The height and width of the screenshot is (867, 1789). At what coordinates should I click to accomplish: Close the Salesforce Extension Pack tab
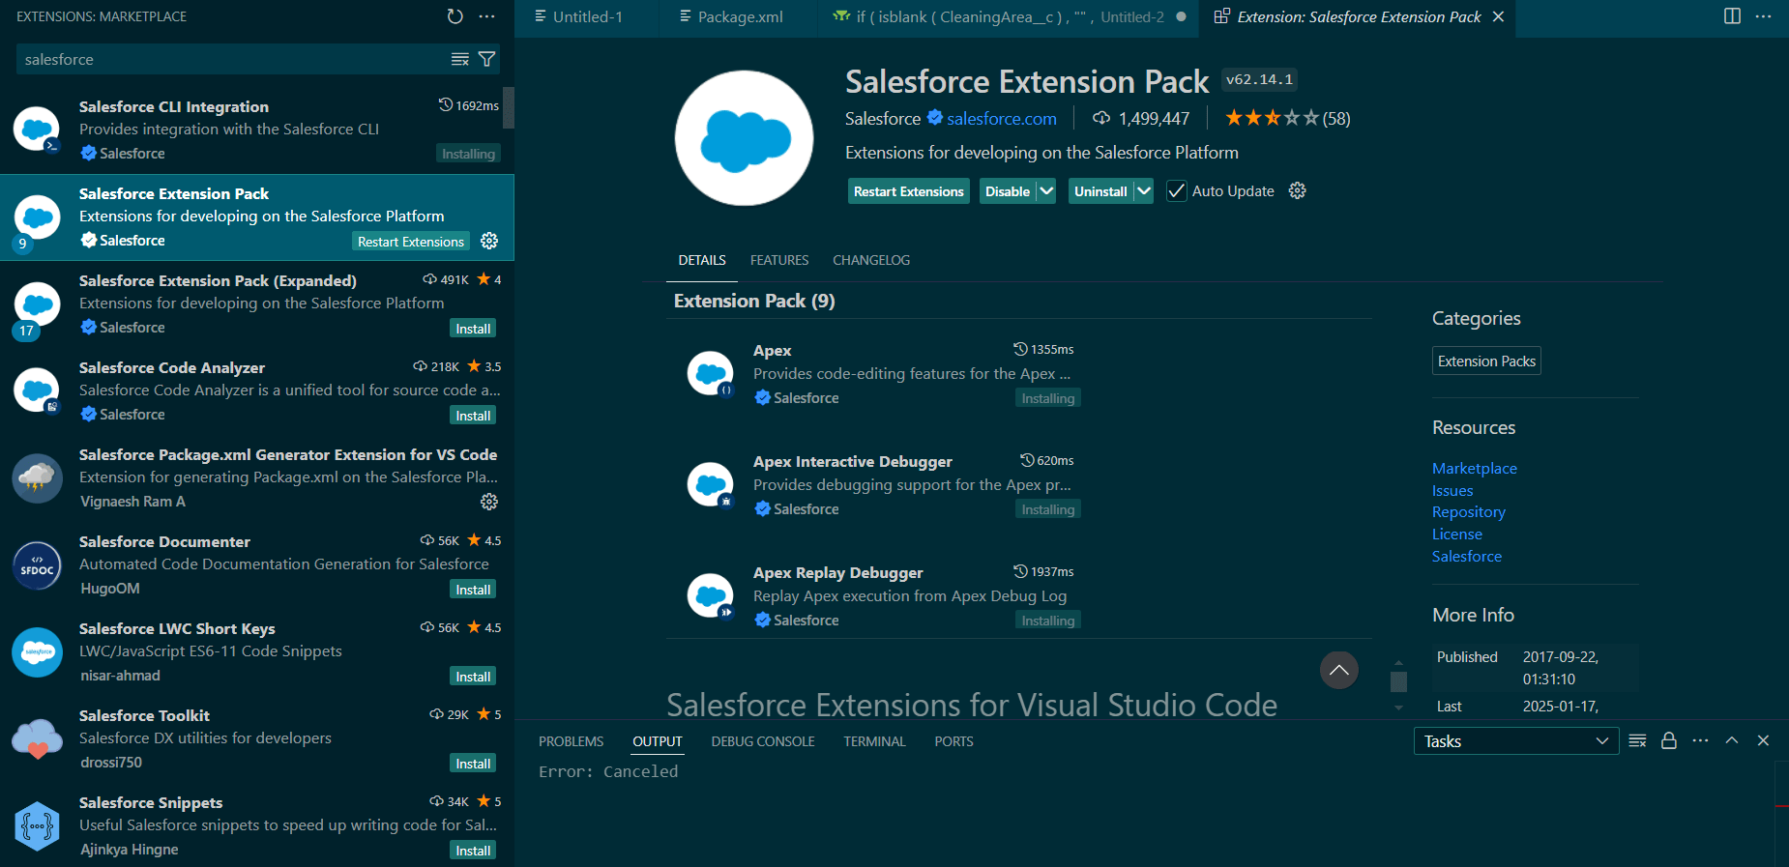[1498, 16]
